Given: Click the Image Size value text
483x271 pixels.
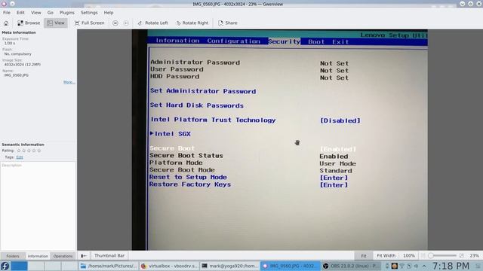Looking at the screenshot, I should (22, 65).
